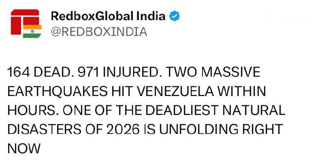
Task: Click the word 'DISASTERS' in the tweet
Action: tap(45, 130)
